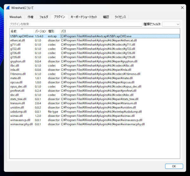This screenshot has width=190, height=176.
Task: Click version 0.0.6 of irda.dll
Action: pyautogui.click(x=38, y=70)
